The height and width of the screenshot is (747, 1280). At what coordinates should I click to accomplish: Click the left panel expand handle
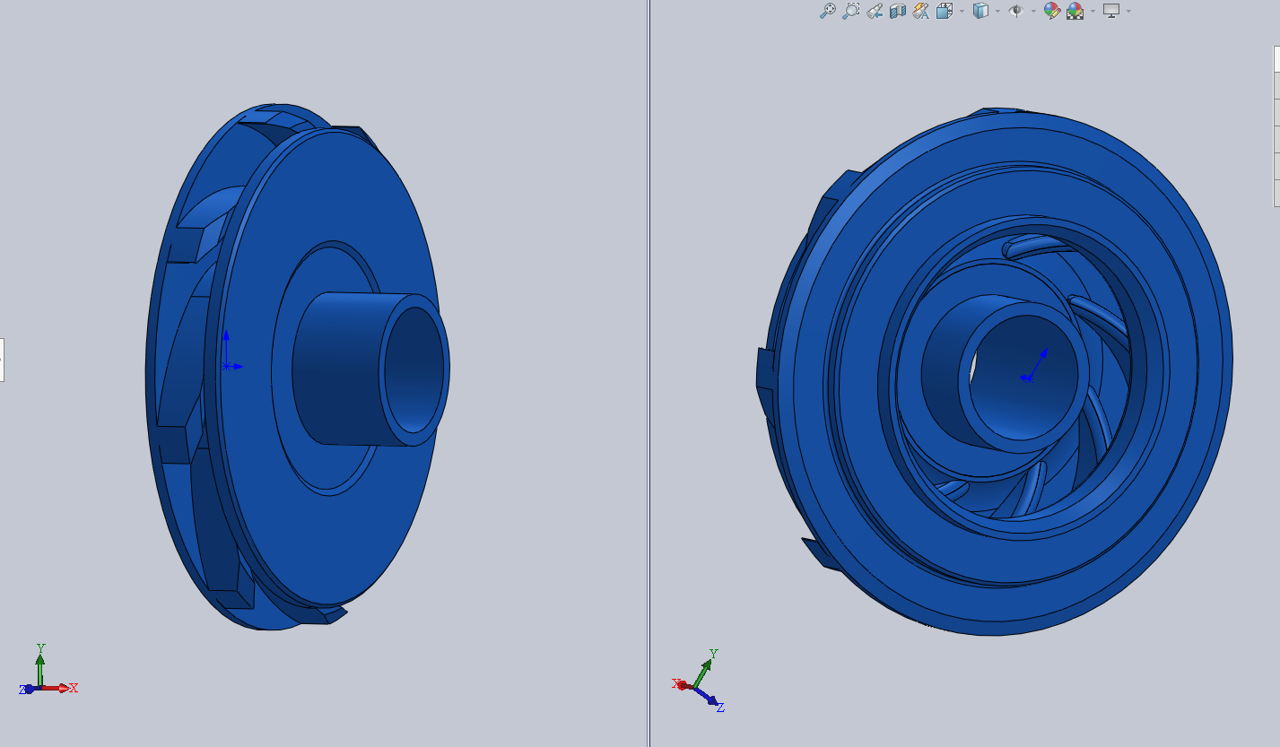pyautogui.click(x=2, y=359)
